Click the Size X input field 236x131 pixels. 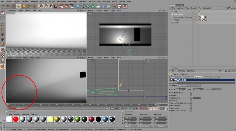(x=181, y=89)
